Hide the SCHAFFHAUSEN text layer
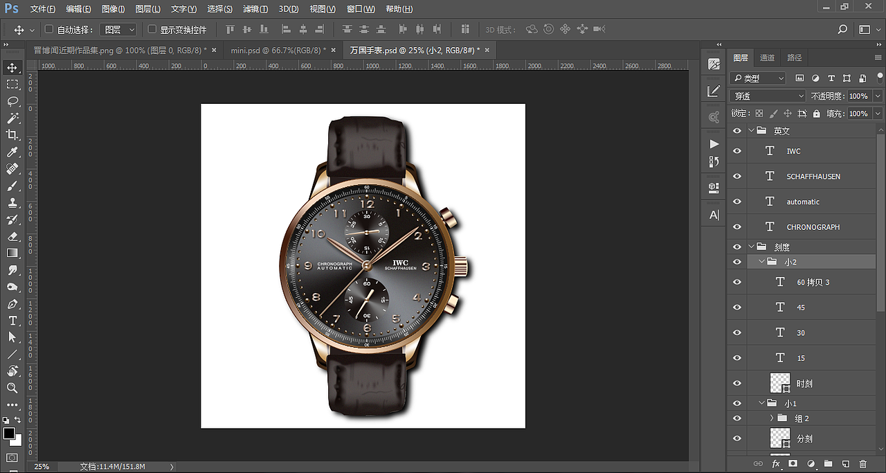Viewport: 886px width, 473px height. tap(737, 177)
